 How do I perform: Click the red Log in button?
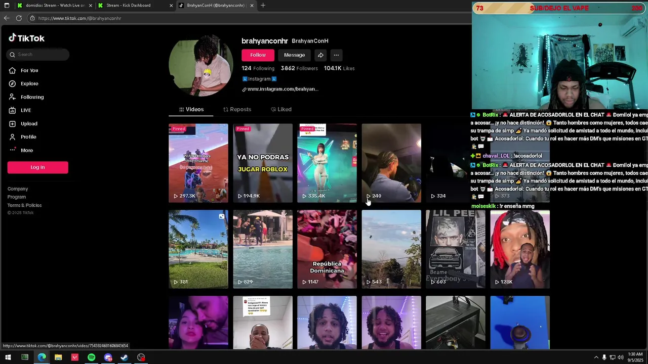pyautogui.click(x=37, y=167)
